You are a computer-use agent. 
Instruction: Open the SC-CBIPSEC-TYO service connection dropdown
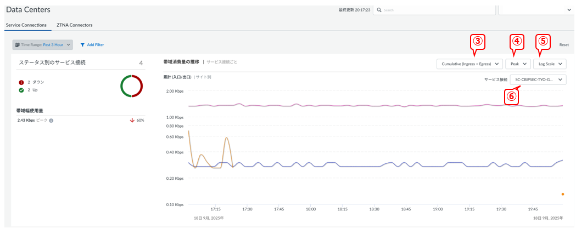point(538,79)
